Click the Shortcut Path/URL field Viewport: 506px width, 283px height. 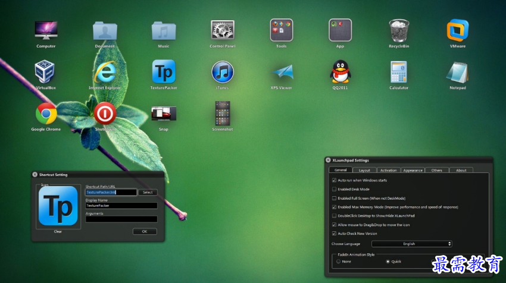(111, 193)
